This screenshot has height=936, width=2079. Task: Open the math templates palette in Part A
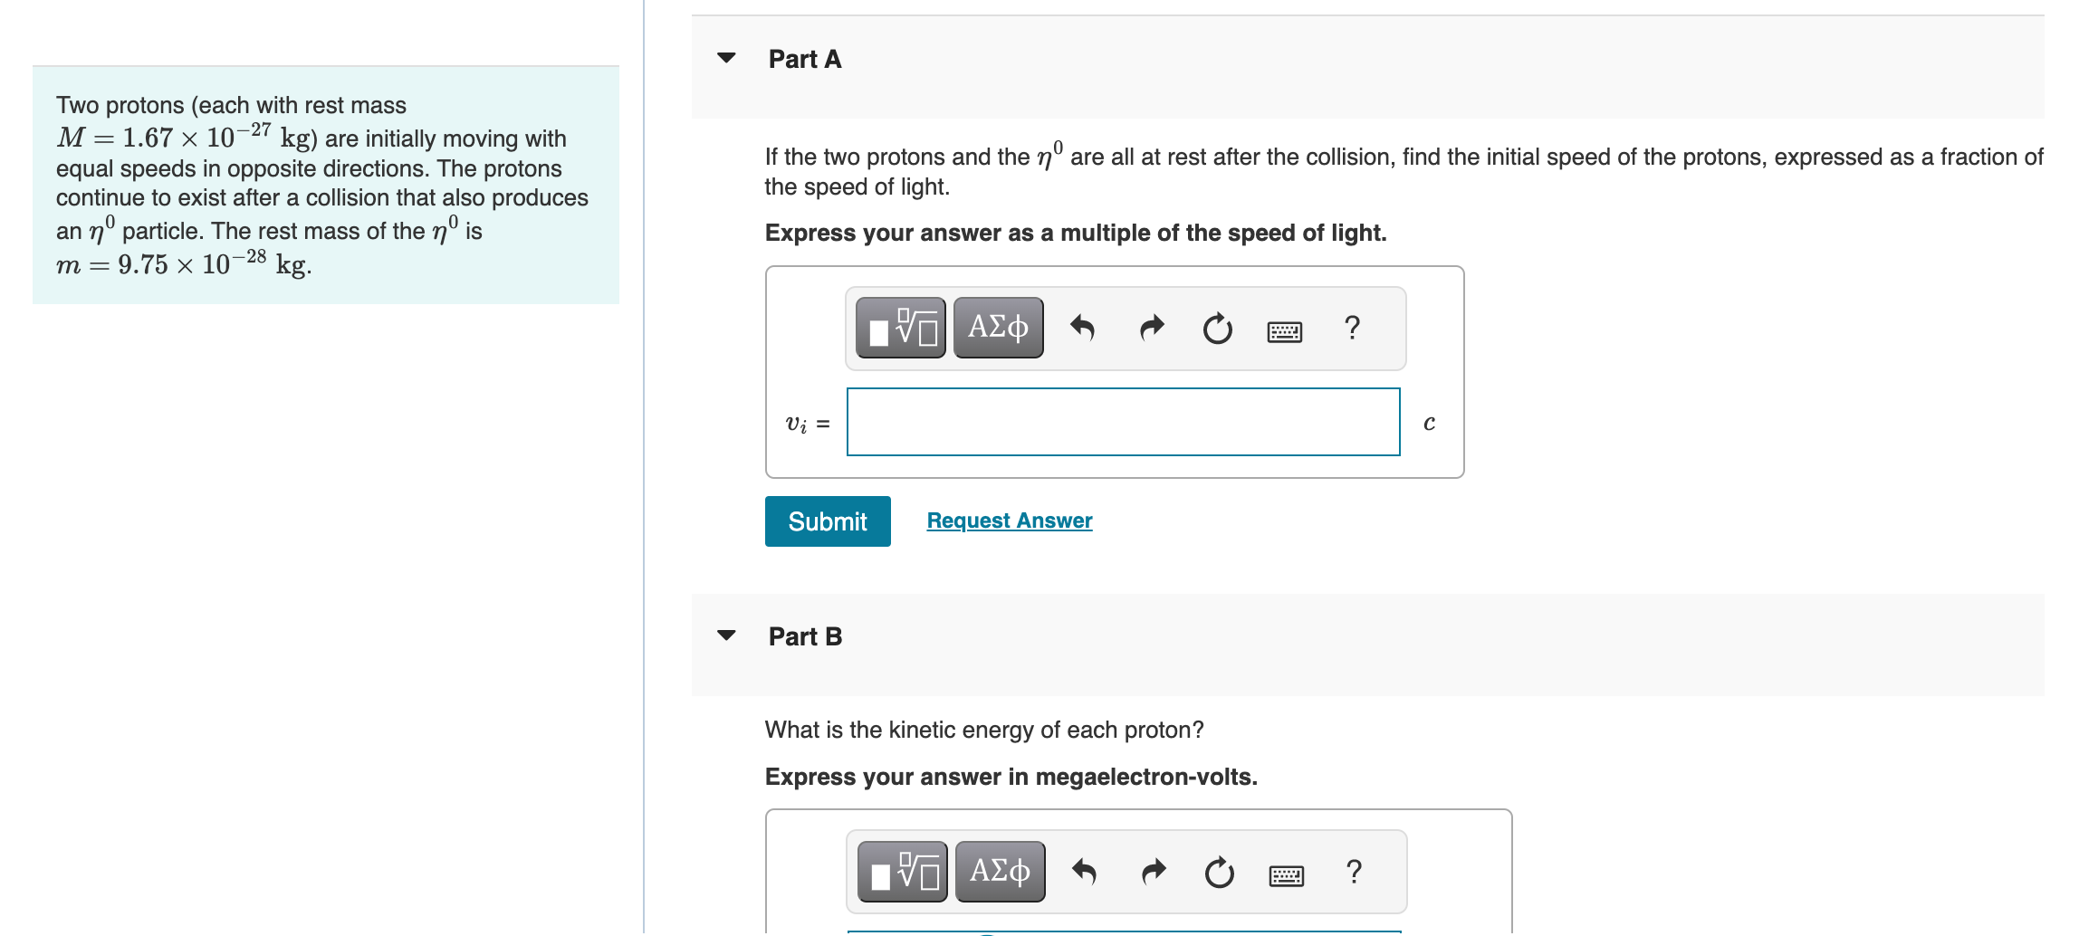pos(900,328)
